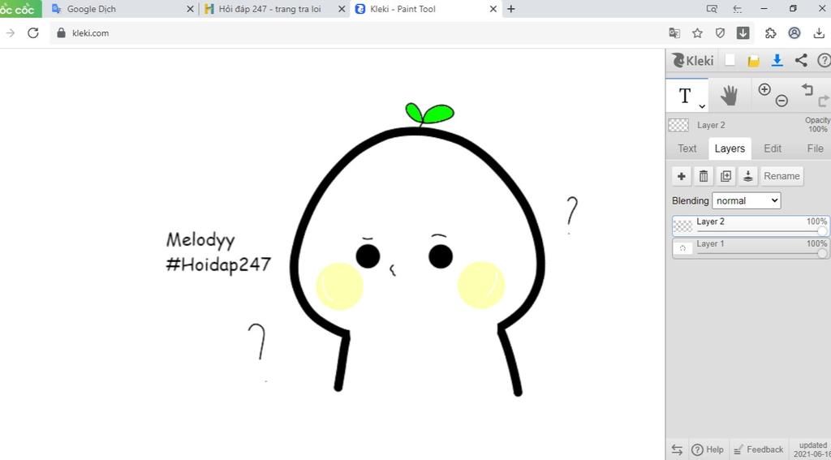Viewport: 831px width, 460px height.
Task: Click the Opacity 100% label
Action: 818,125
